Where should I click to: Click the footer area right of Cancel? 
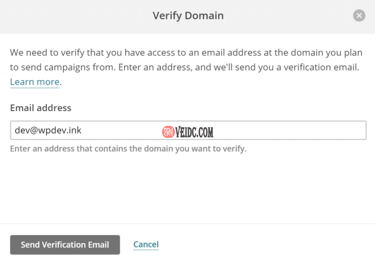[262, 245]
